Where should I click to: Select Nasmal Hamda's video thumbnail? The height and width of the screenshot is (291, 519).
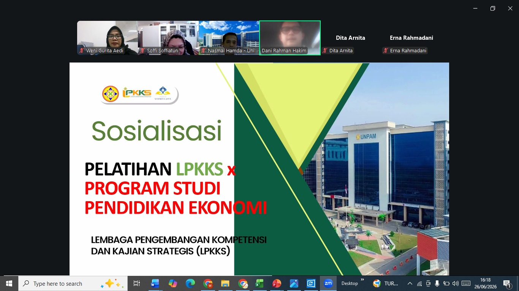[x=229, y=38]
